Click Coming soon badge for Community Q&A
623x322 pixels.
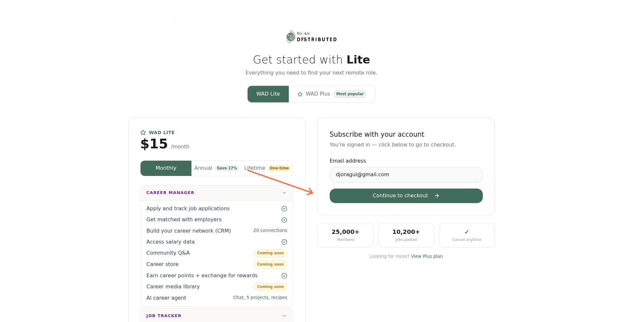point(270,253)
